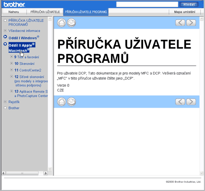The image size is (205, 191).
Task: Select the PŘÍRUČKA UŽIVATELE PROGRAMŮ tab
Action: click(x=86, y=12)
